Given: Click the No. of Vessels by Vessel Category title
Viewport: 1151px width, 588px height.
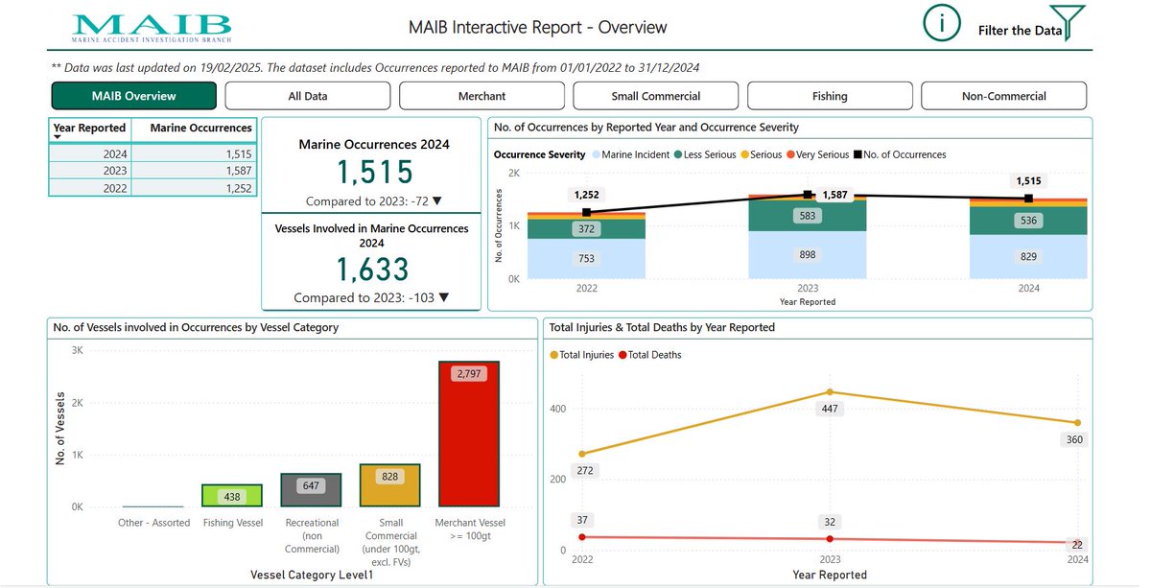Looking at the screenshot, I should (x=196, y=327).
